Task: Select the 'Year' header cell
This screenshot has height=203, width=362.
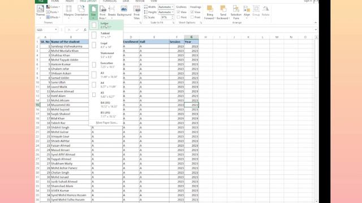Action: pos(191,42)
